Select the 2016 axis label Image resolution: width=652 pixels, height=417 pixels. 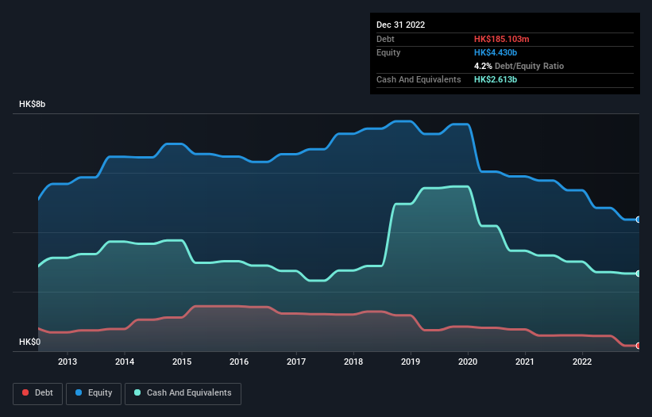(239, 362)
